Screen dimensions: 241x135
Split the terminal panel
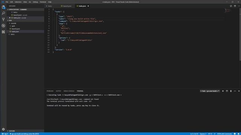tap(227, 91)
